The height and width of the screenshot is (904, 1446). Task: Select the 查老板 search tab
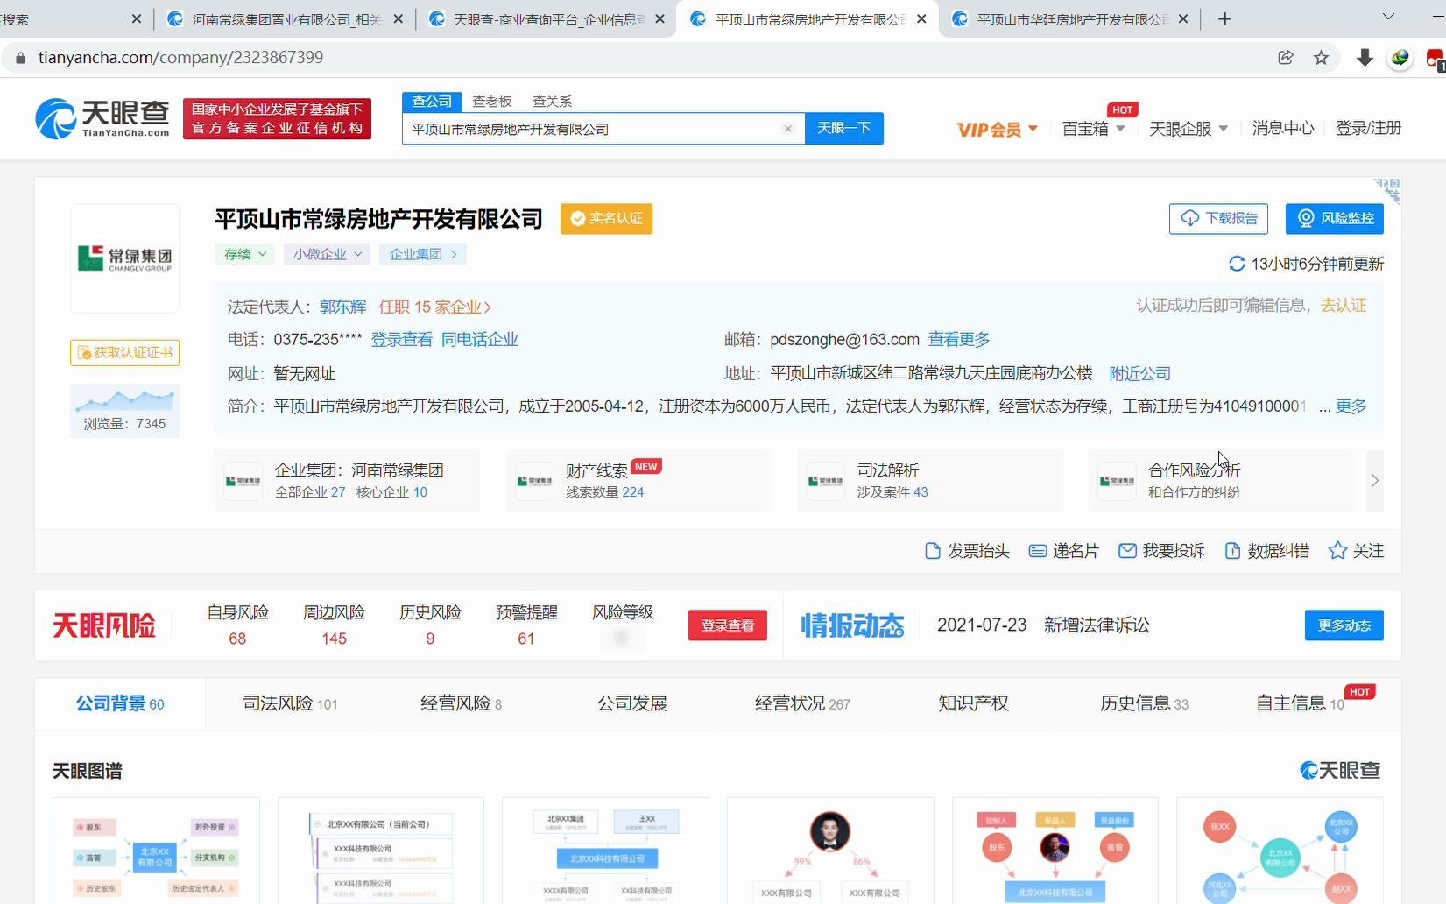(492, 102)
